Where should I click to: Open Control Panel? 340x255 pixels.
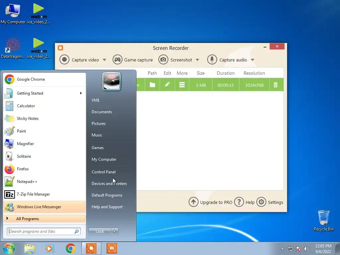[104, 172]
